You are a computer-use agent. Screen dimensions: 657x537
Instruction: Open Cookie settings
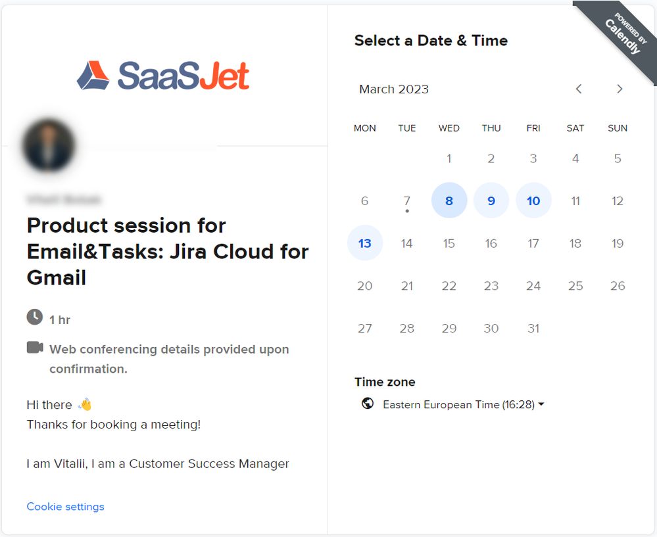pos(65,506)
